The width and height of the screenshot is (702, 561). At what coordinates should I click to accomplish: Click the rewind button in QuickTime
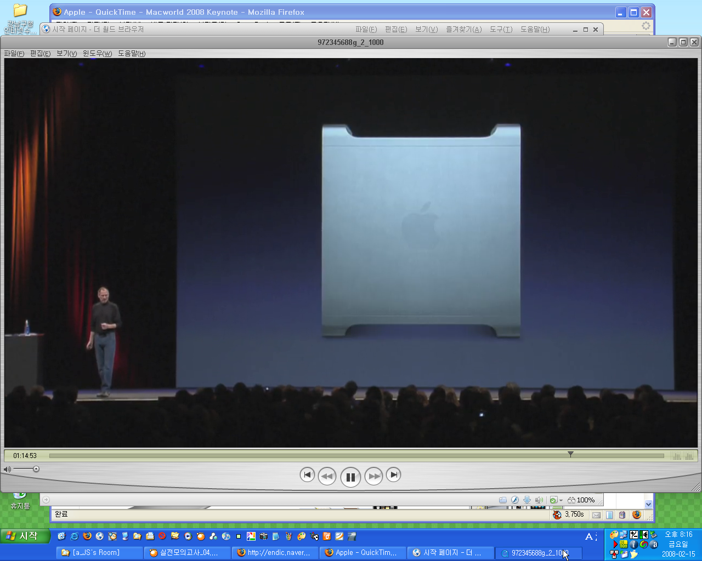(x=327, y=476)
